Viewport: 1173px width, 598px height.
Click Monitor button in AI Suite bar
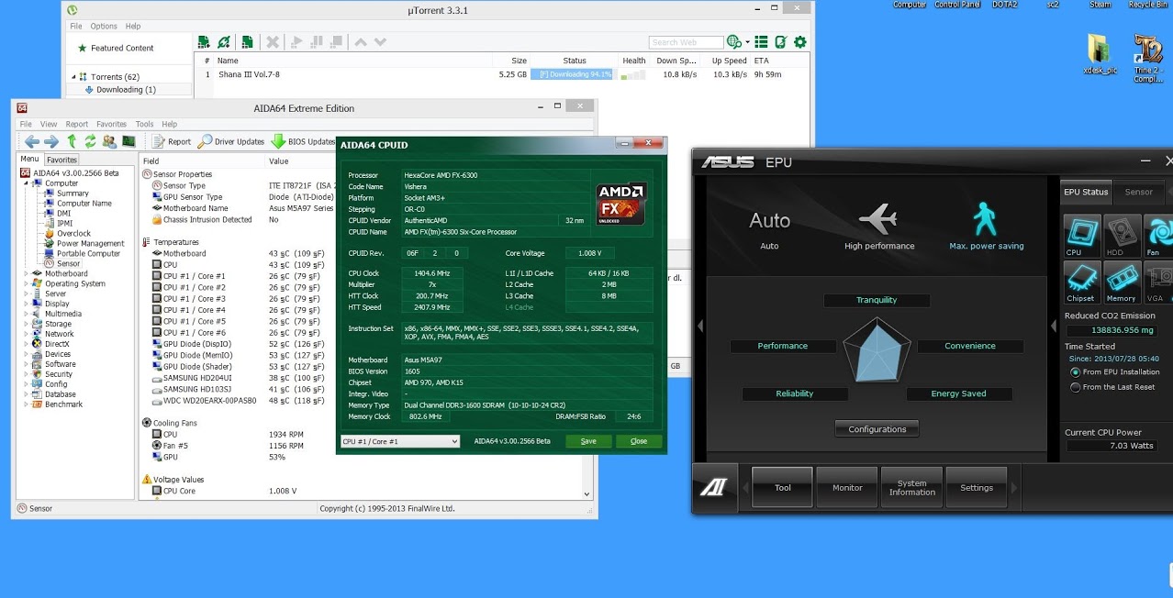(x=847, y=488)
